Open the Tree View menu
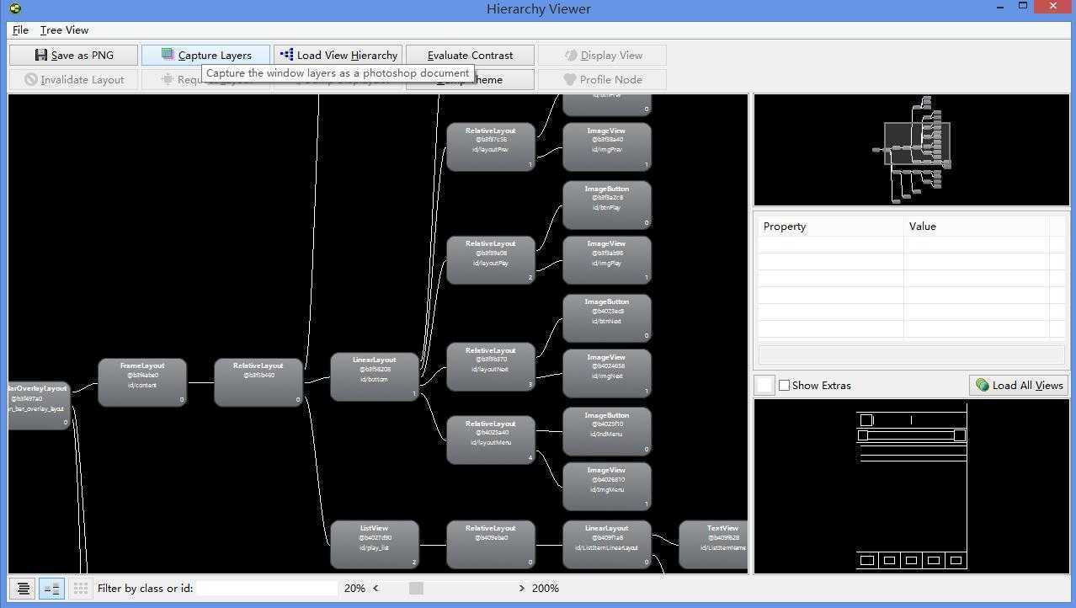The height and width of the screenshot is (608, 1076). tap(64, 29)
